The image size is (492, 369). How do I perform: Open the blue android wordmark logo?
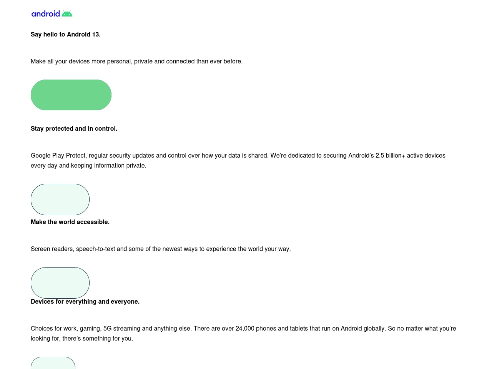pyautogui.click(x=46, y=14)
